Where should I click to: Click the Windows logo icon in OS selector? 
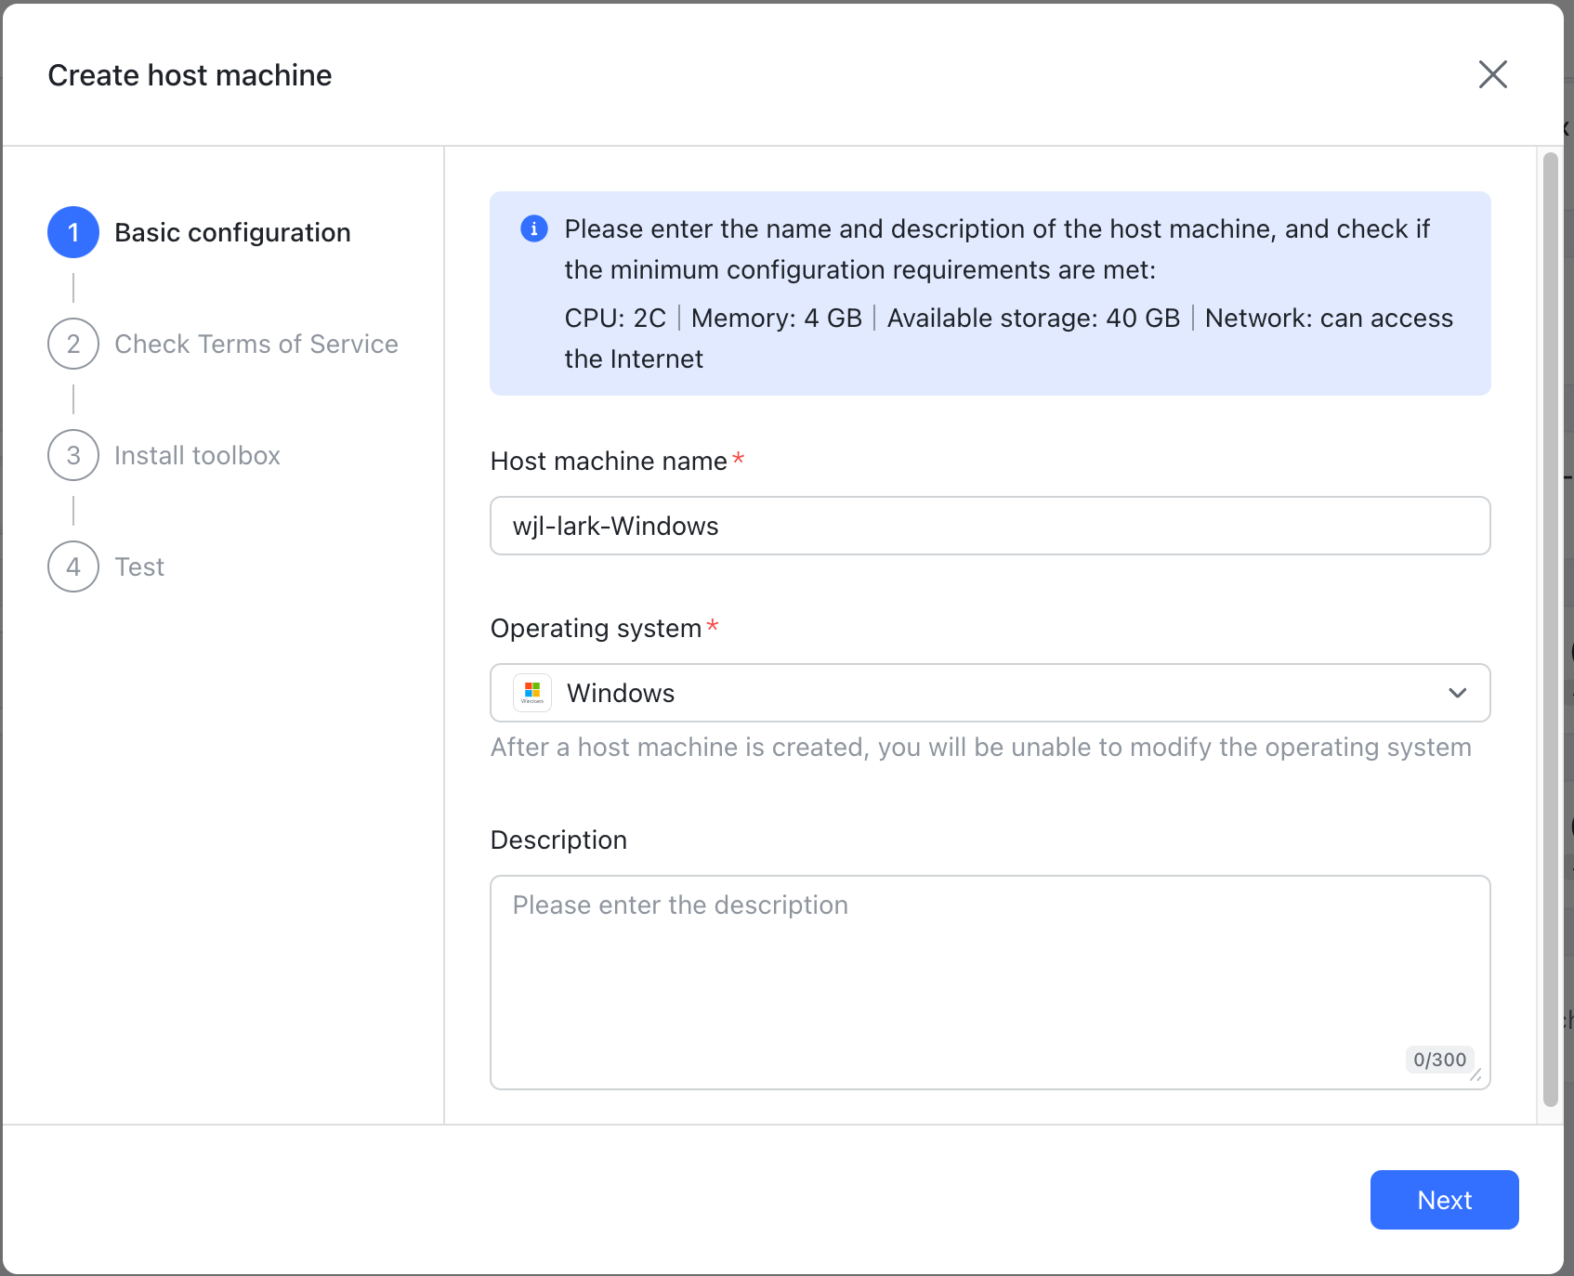[531, 692]
